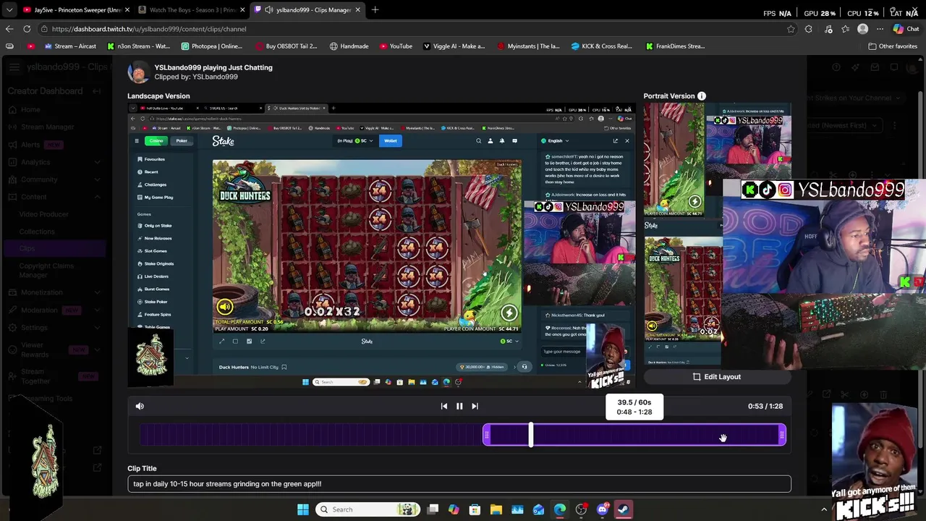This screenshot has width=926, height=521.
Task: Open the tab list dropdown
Action: [x=9, y=9]
